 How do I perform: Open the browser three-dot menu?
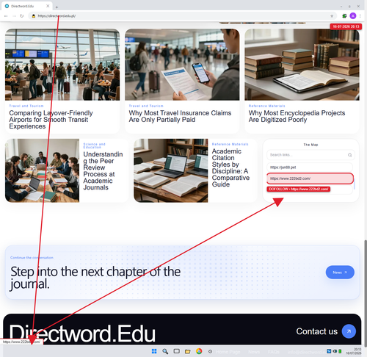coord(360,16)
